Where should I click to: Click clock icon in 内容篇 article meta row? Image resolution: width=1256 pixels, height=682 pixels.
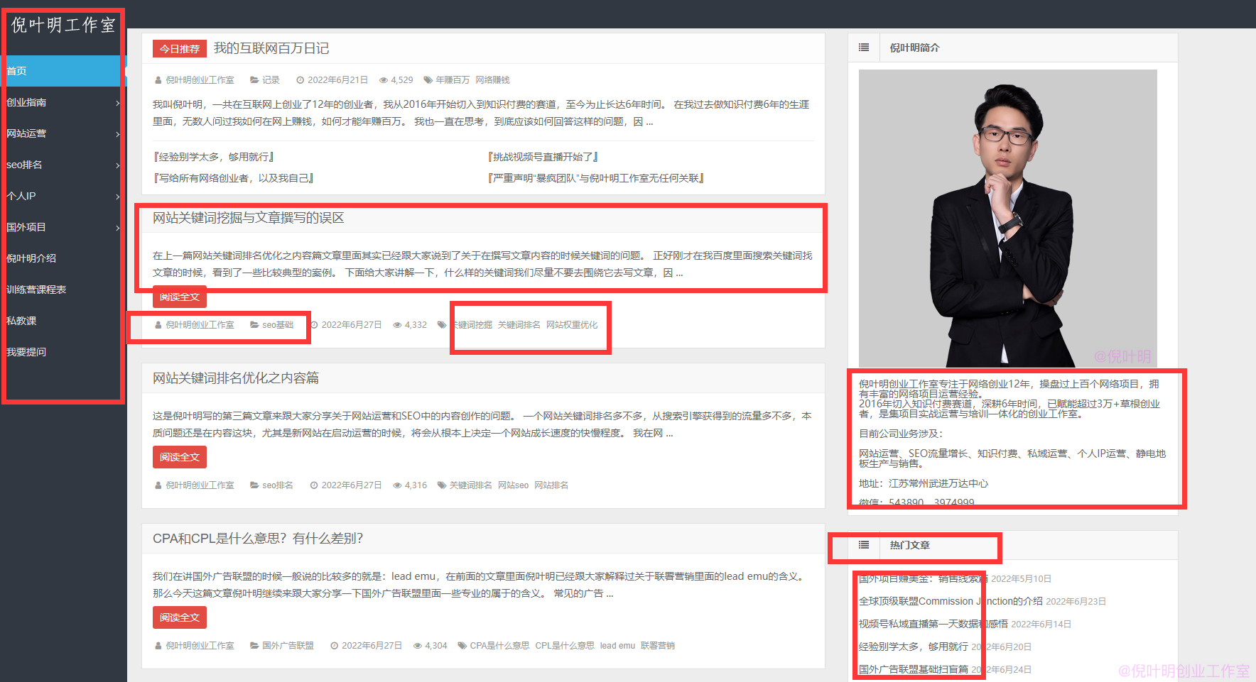tap(314, 485)
